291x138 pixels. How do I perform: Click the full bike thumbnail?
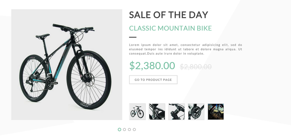coord(137,112)
